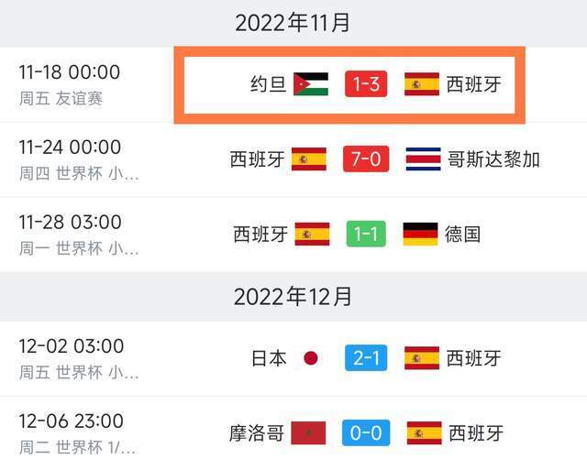Click Spain flag in Japan match row
The height and width of the screenshot is (459, 587).
tap(422, 358)
